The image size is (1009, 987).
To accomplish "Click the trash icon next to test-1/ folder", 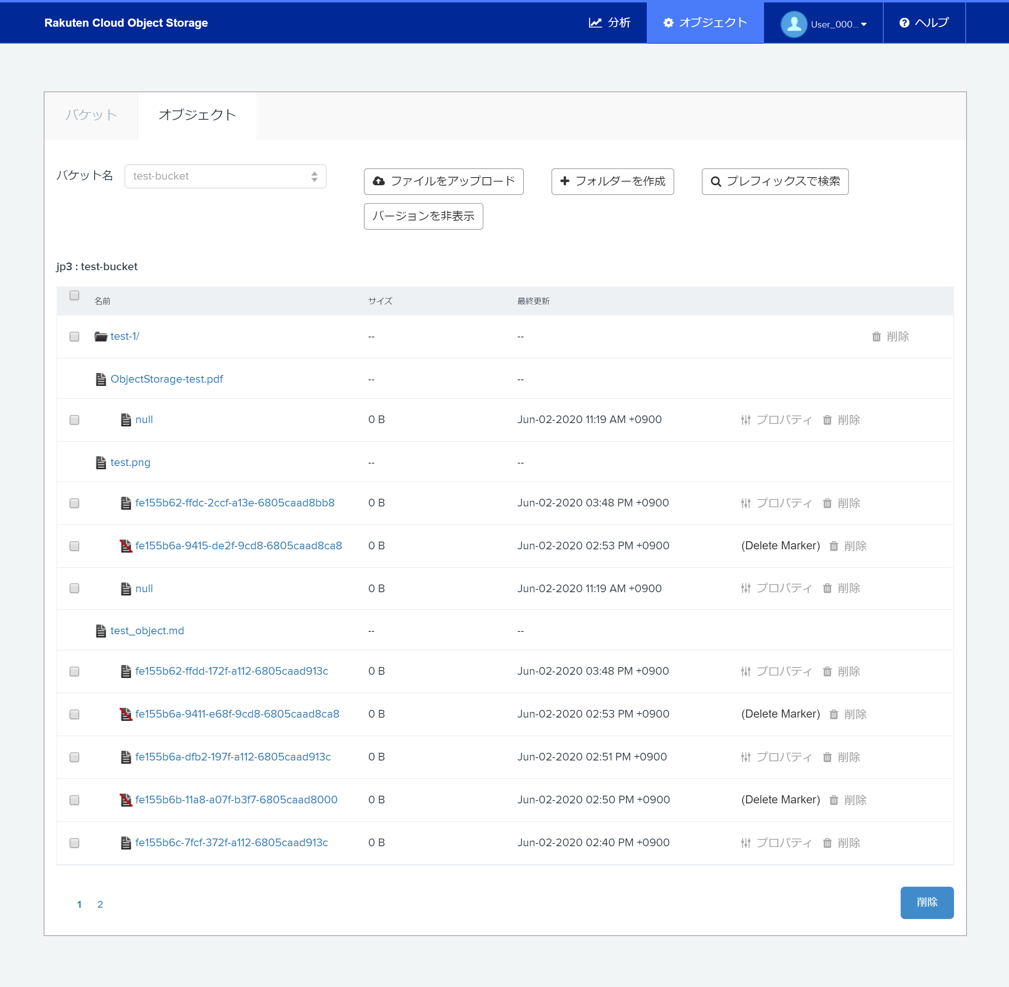I will click(x=876, y=337).
